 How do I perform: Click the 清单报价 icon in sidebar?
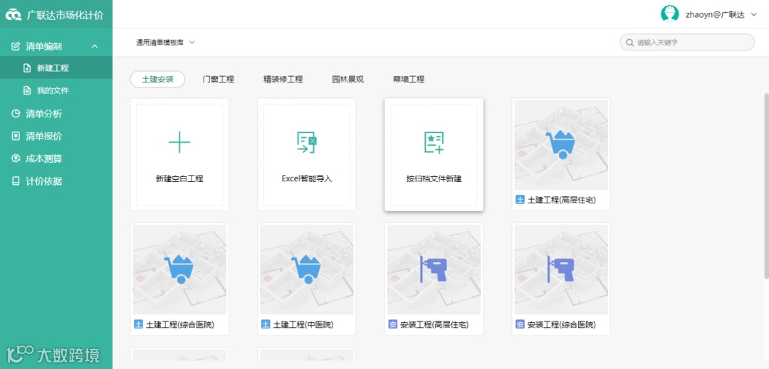tap(16, 137)
